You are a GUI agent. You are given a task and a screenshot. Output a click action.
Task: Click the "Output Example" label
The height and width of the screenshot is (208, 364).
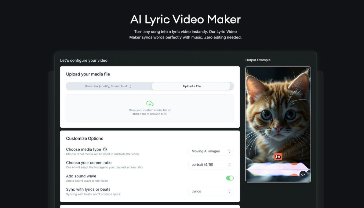(x=258, y=60)
